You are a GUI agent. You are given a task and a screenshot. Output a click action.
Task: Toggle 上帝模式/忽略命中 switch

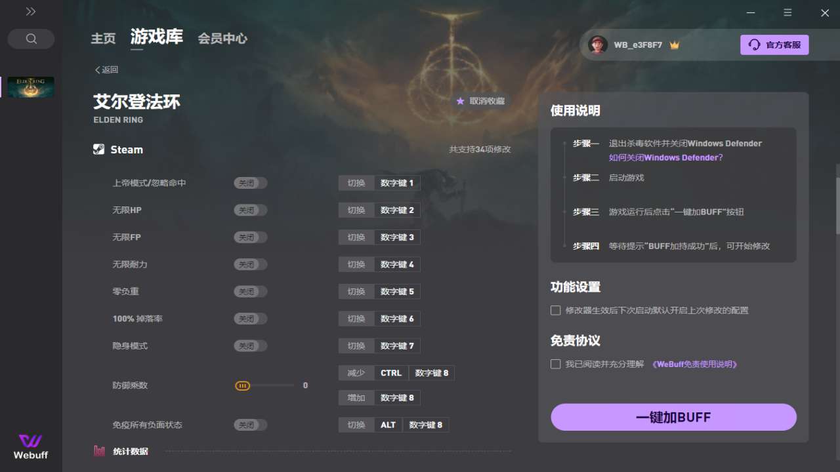[251, 184]
